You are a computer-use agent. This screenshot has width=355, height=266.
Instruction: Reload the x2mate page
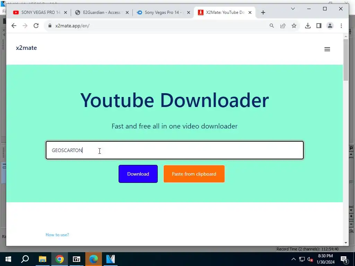36,26
